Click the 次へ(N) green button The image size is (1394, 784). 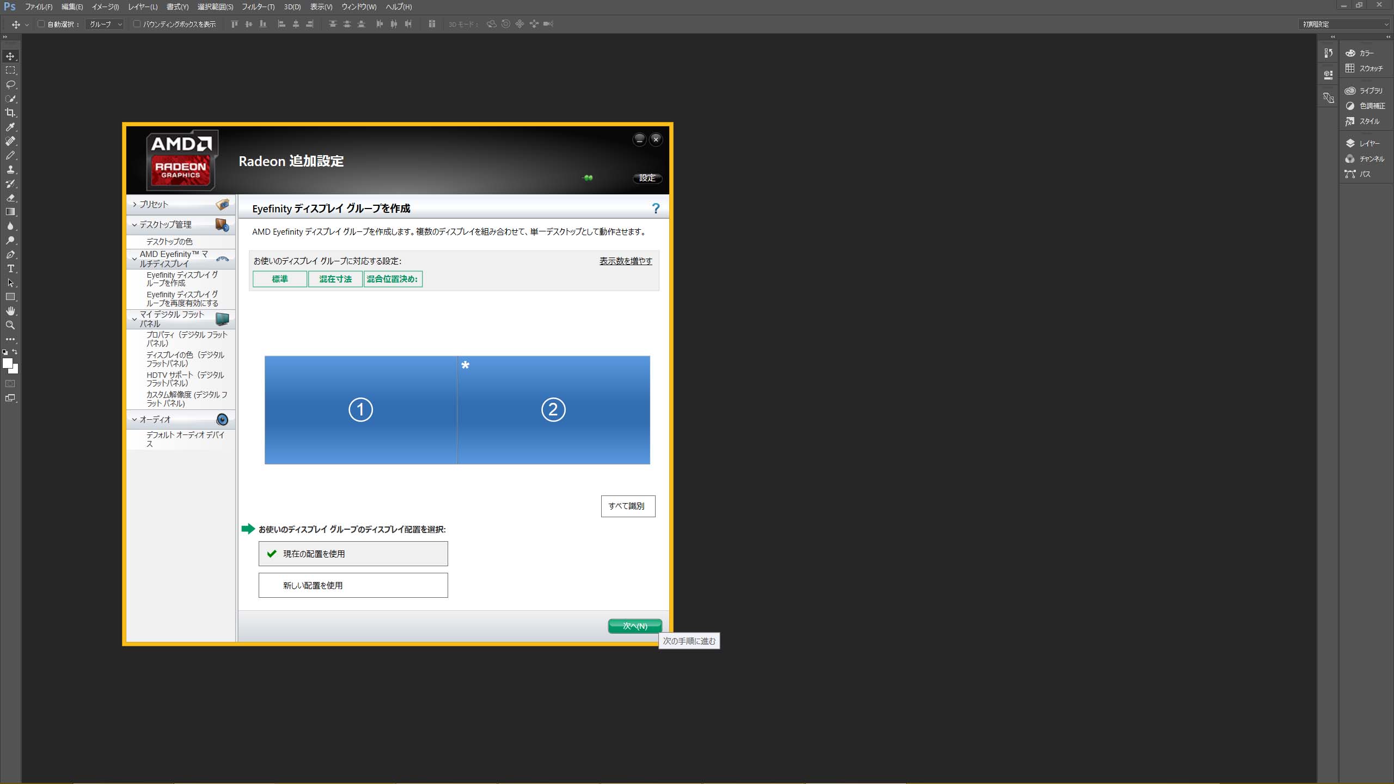click(635, 626)
